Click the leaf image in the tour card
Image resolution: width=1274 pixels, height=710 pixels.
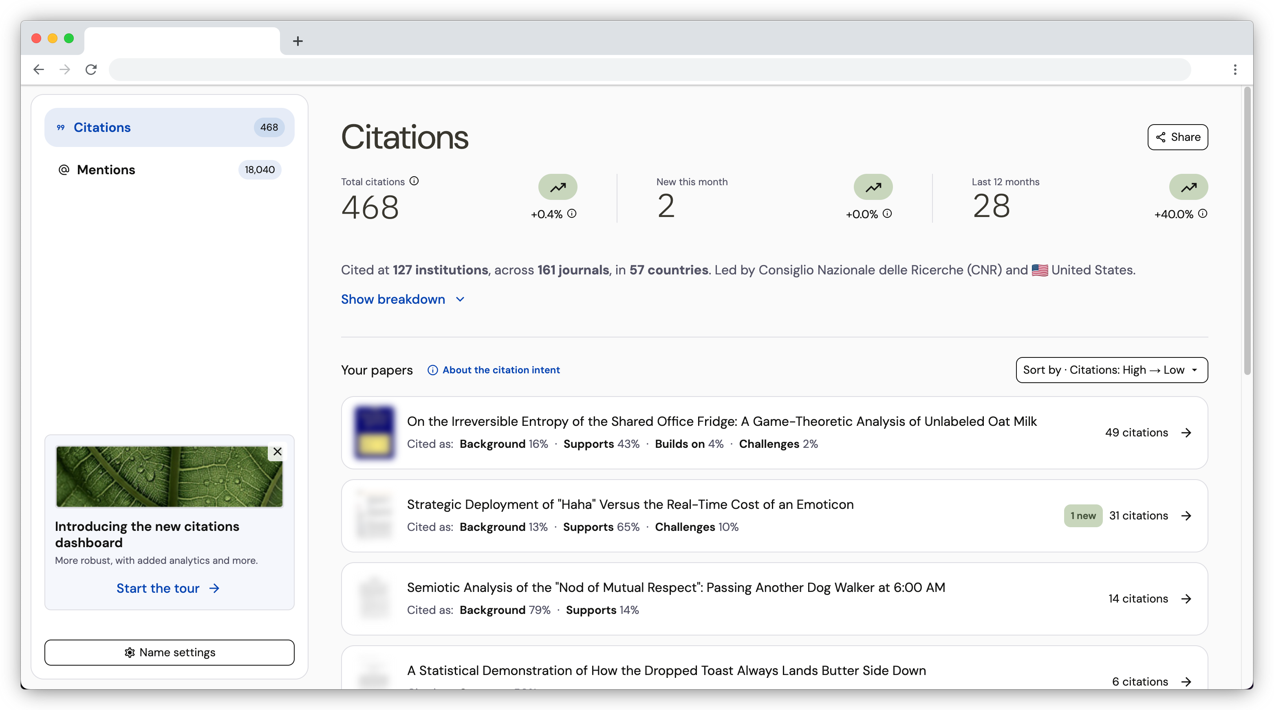click(x=170, y=477)
